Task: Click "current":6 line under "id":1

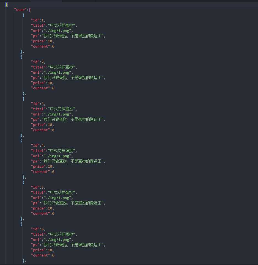Action: [43, 46]
